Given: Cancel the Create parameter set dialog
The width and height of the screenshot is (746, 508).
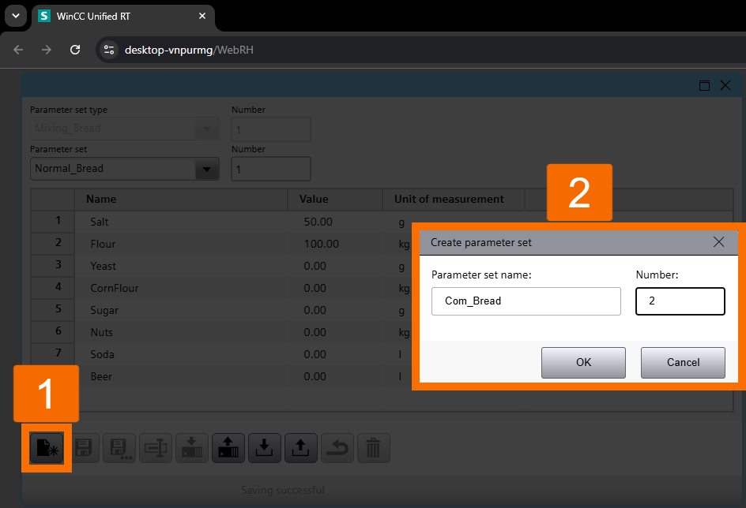Looking at the screenshot, I should pos(683,363).
